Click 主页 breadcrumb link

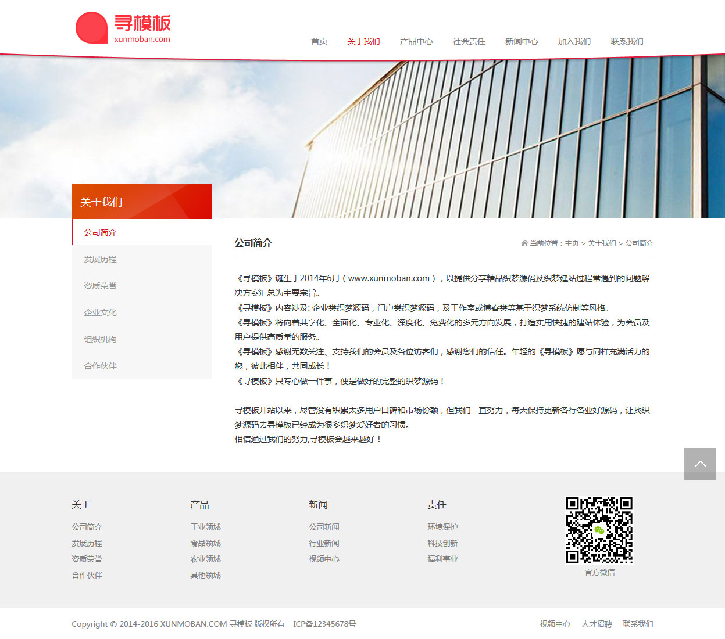572,243
